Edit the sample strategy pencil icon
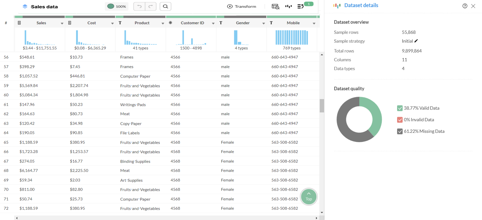The width and height of the screenshot is (482, 220). pos(416,41)
